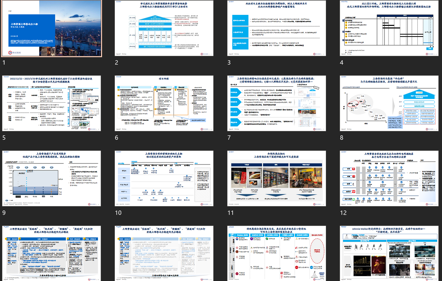Click the slide number label 1
442x281 pixels.
click(x=4, y=62)
